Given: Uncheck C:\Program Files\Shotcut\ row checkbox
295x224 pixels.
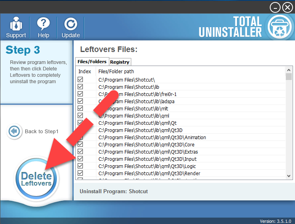Looking at the screenshot, I should tap(80, 80).
